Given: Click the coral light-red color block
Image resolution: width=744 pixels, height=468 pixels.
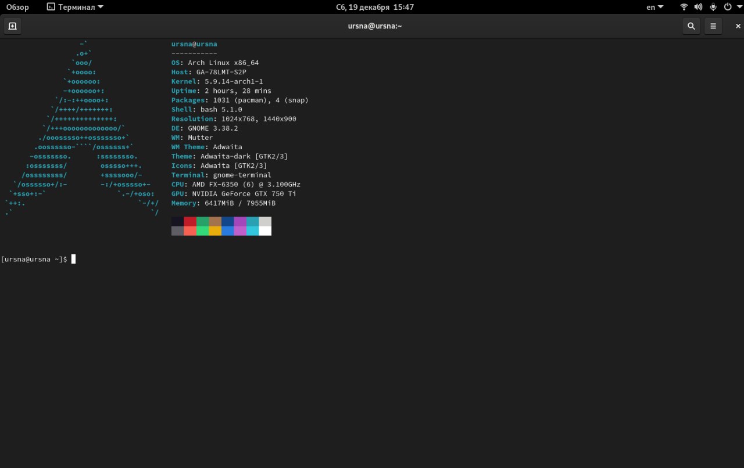Looking at the screenshot, I should [x=190, y=231].
